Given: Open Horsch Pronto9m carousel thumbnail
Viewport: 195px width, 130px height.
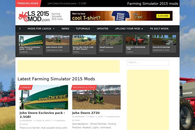Looking at the screenshot, I should pyautogui.click(x=164, y=40).
